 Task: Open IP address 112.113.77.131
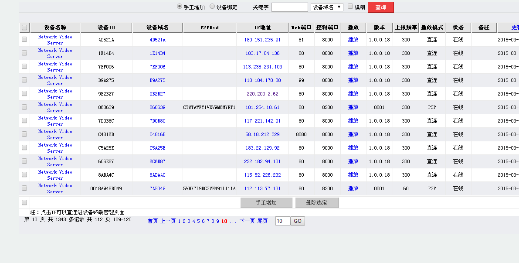click(x=262, y=188)
